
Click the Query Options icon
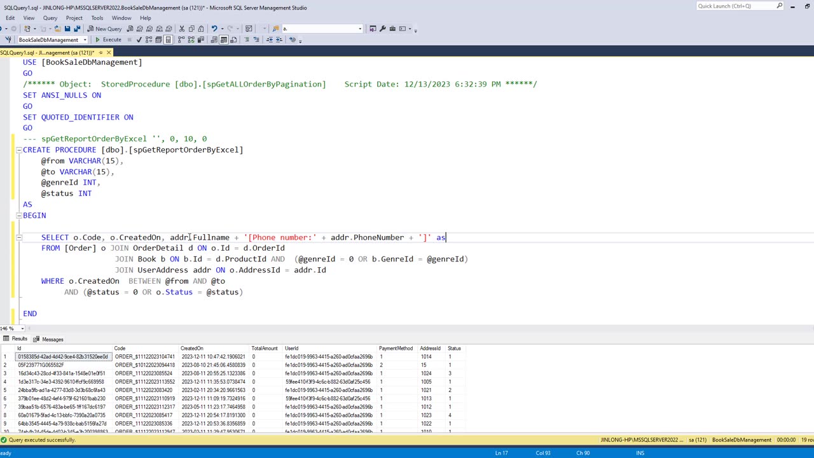coord(158,39)
